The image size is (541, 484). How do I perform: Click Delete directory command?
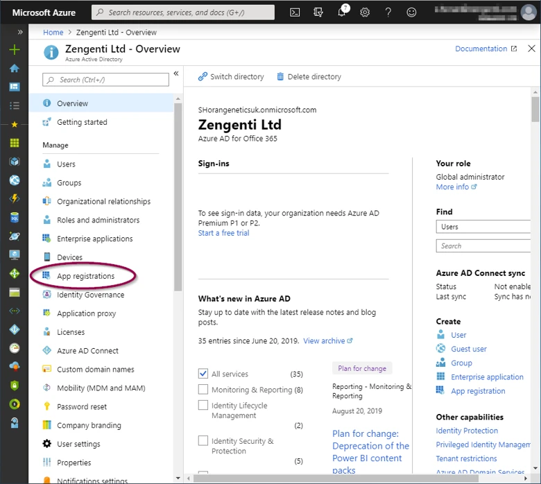click(309, 76)
